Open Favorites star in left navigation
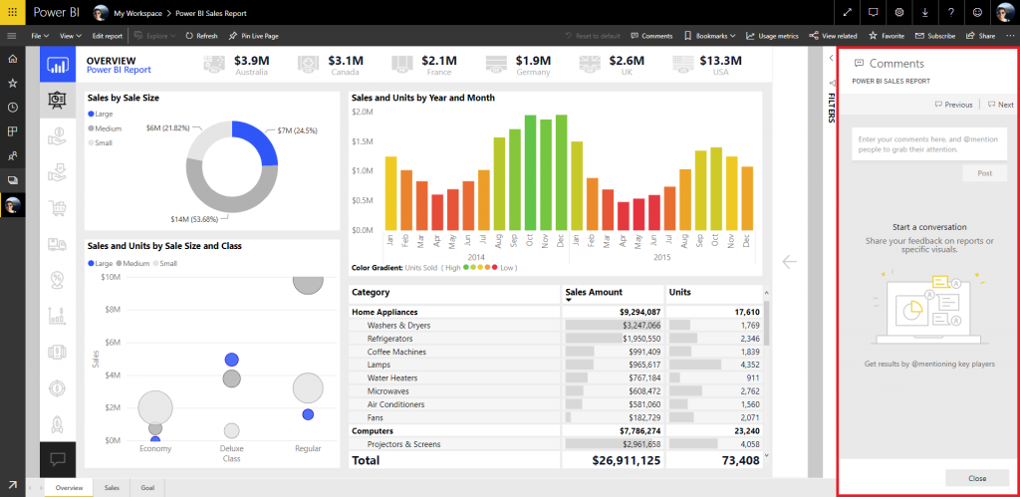Image resolution: width=1020 pixels, height=497 pixels. point(12,84)
